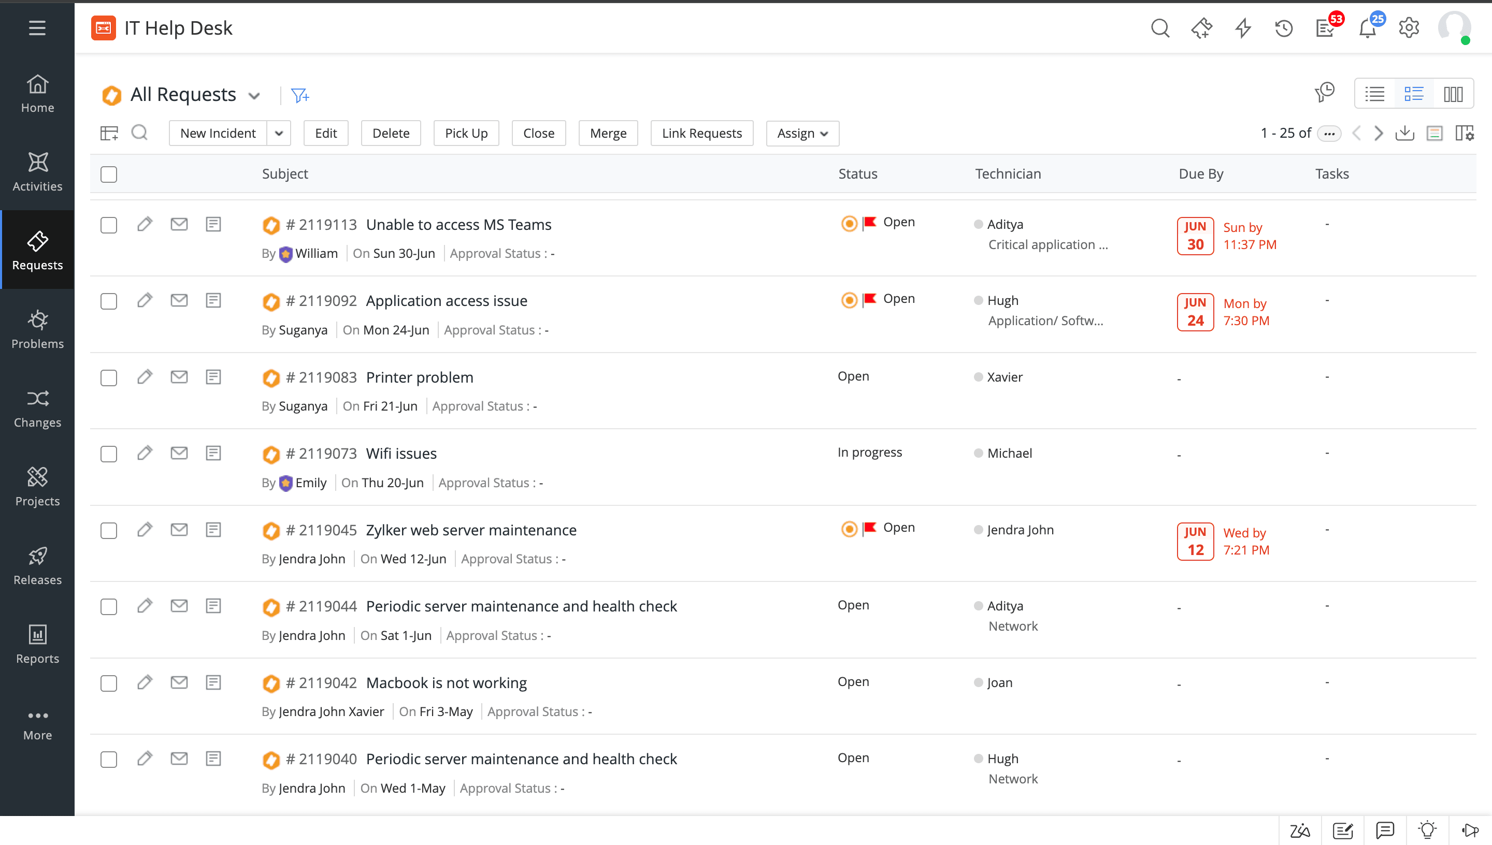Image resolution: width=1492 pixels, height=845 pixels.
Task: Select all requests with header checkbox
Action: pyautogui.click(x=109, y=173)
